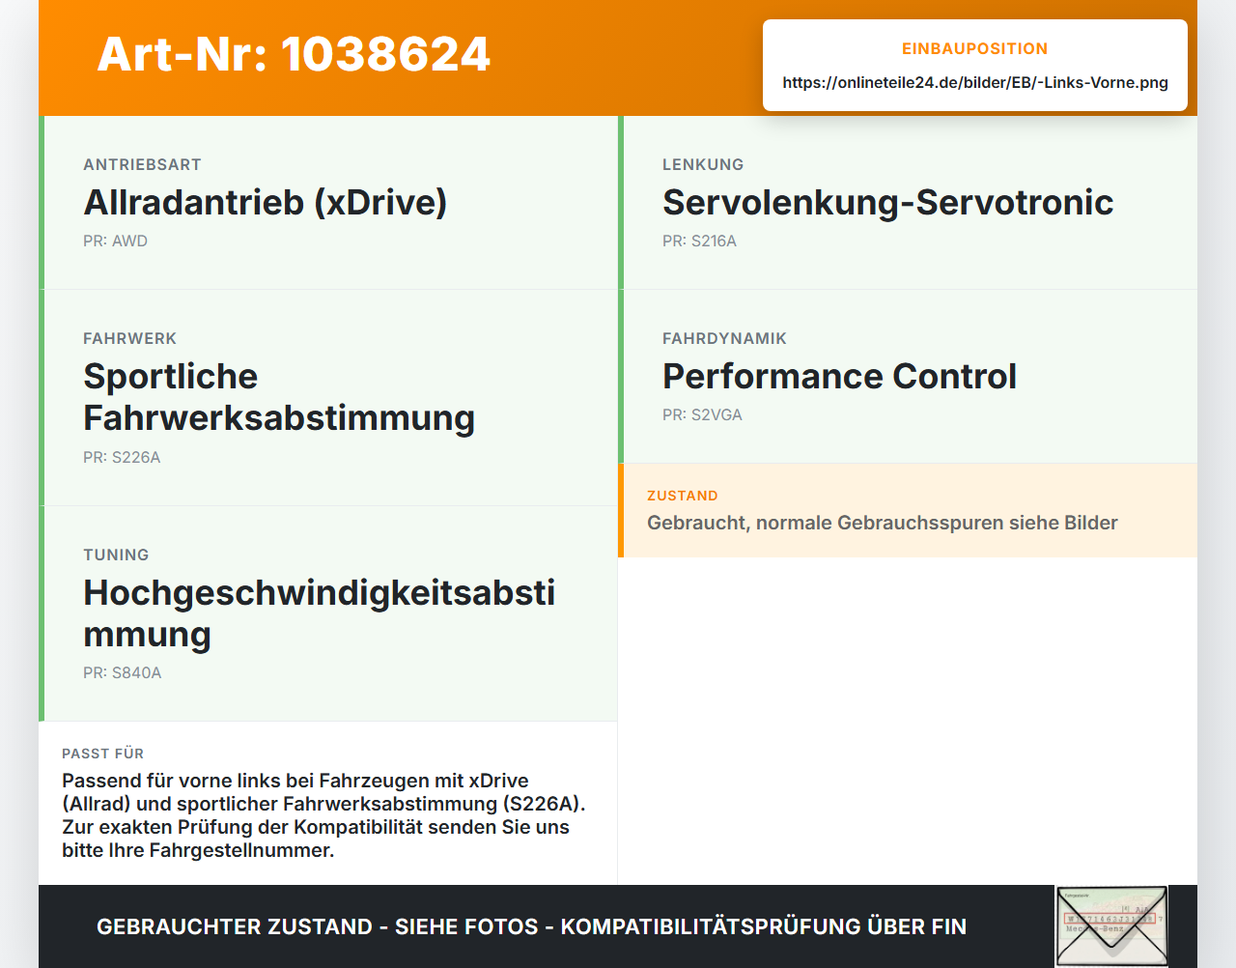Click the Art-Nr: 1038624 heading

(294, 54)
